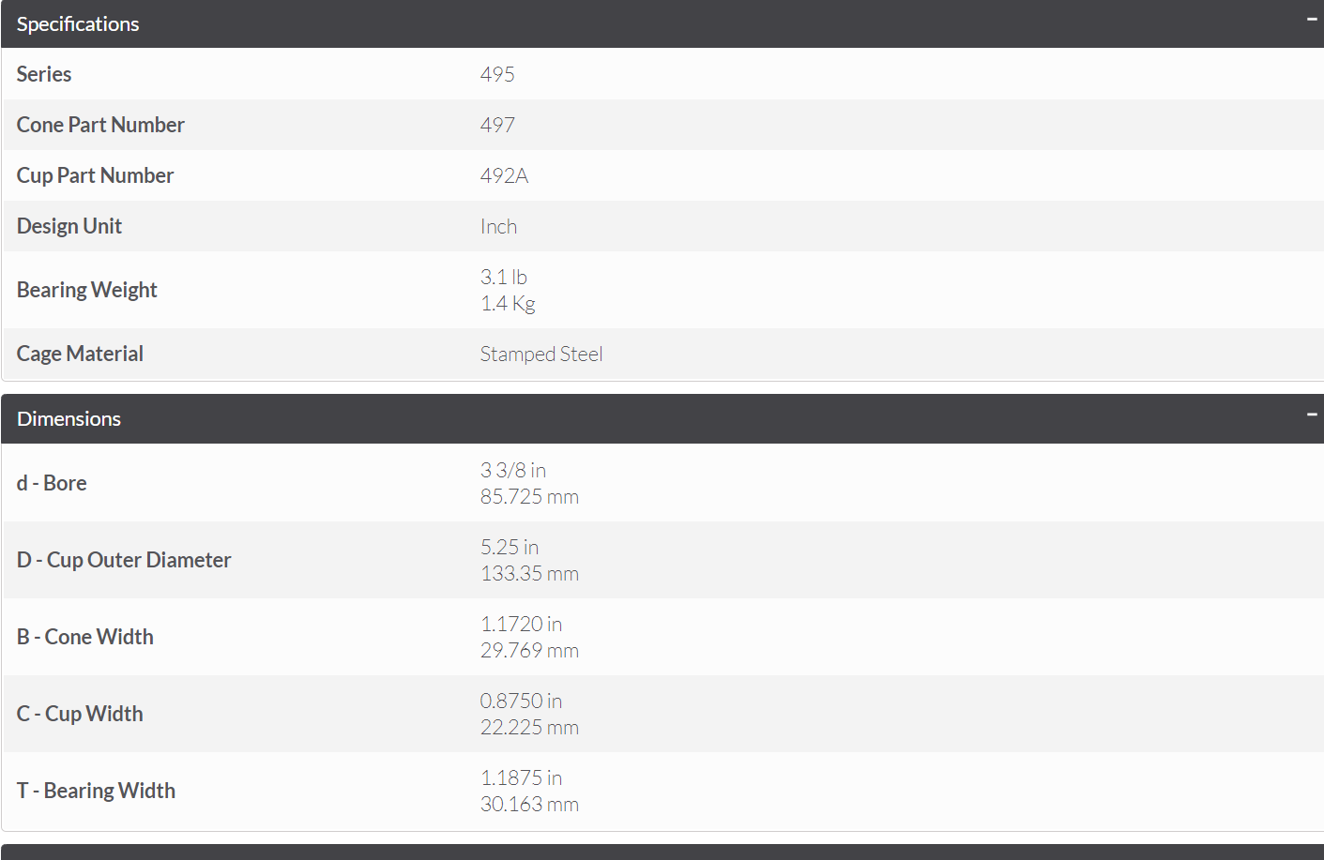Screen dimensions: 1324x860
Task: Click the D - Cup Outer Diameter label
Action: point(124,560)
